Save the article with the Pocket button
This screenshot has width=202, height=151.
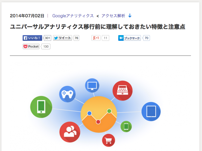pyautogui.click(x=31, y=46)
